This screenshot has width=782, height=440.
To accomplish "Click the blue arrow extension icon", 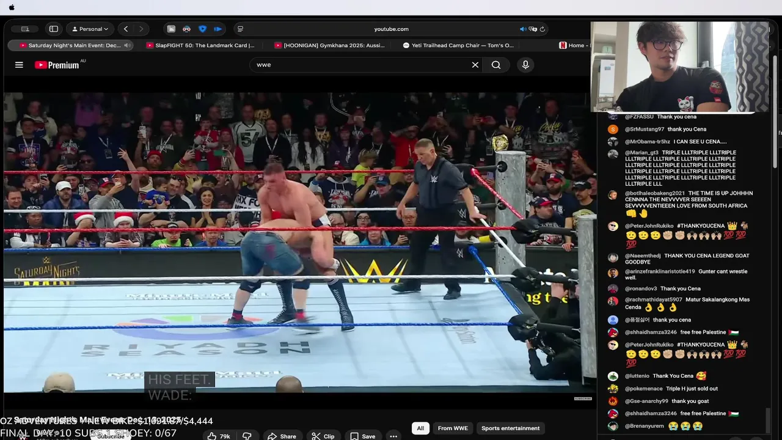I will [x=217, y=29].
